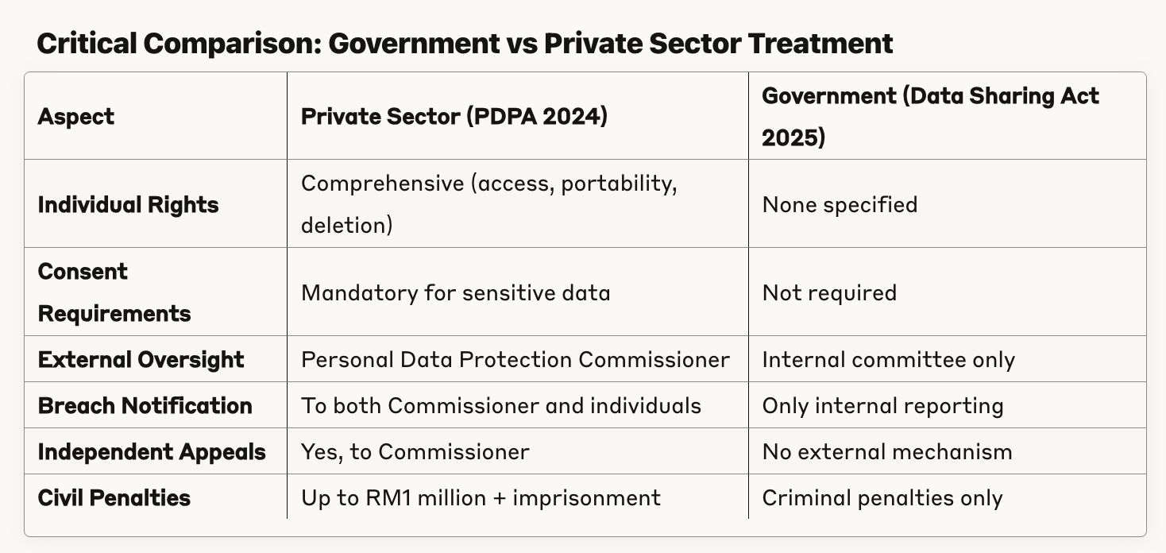Screen dimensions: 1166x553
Task: Click the 'Breach Notification' row label
Action: tap(145, 405)
